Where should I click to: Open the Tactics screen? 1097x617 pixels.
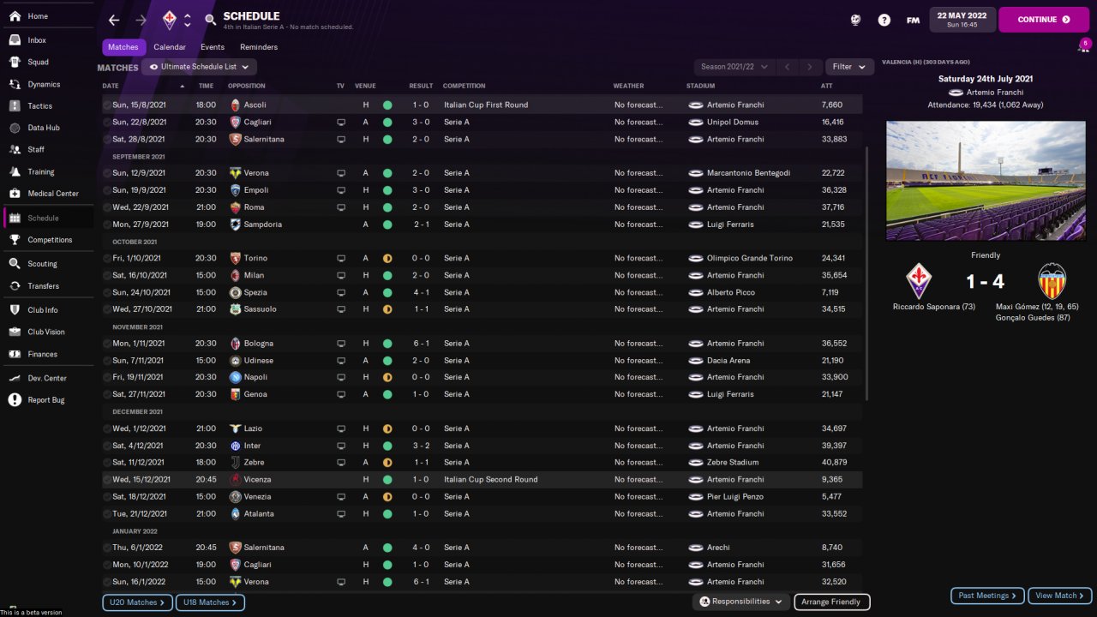click(x=47, y=106)
